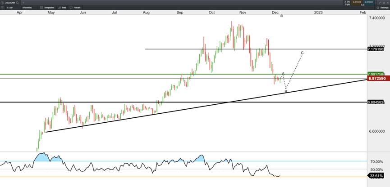The image size is (390, 187).
Task: Close the chart panel with X icon
Action: pyautogui.click(x=388, y=3)
